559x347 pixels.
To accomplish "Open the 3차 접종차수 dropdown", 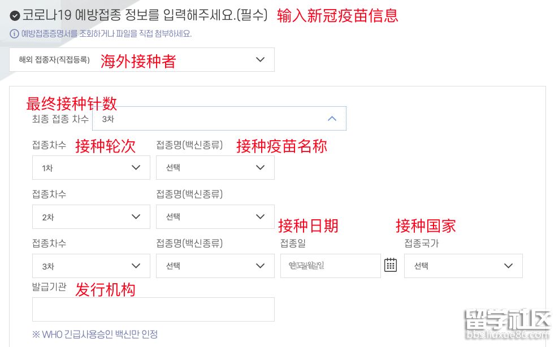I will click(91, 266).
